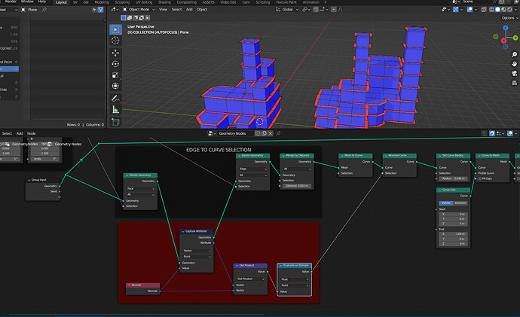
Task: Switch to rendered viewport shading
Action: [509, 10]
